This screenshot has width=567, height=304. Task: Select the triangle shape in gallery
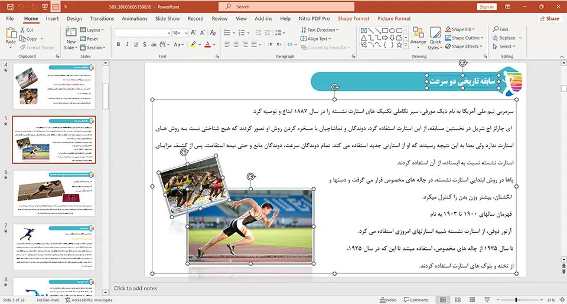[364, 38]
